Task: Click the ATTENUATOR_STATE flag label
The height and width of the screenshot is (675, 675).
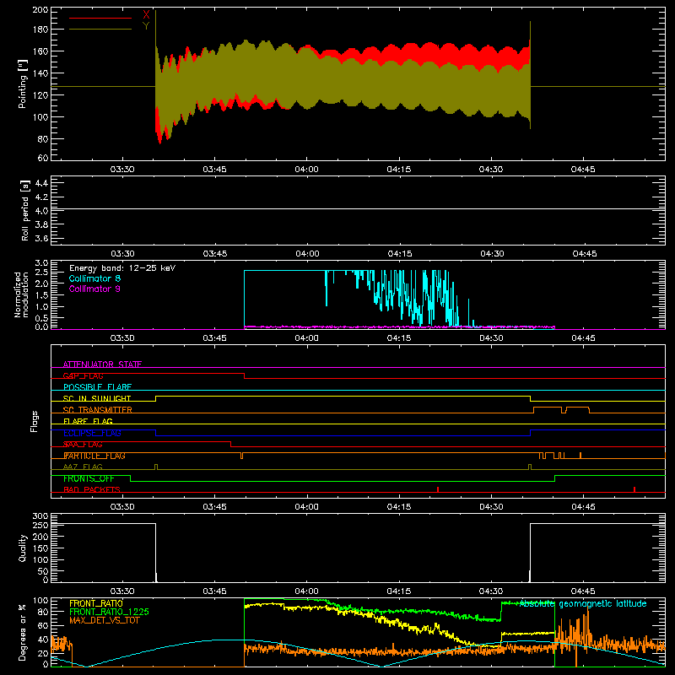Action: [102, 364]
